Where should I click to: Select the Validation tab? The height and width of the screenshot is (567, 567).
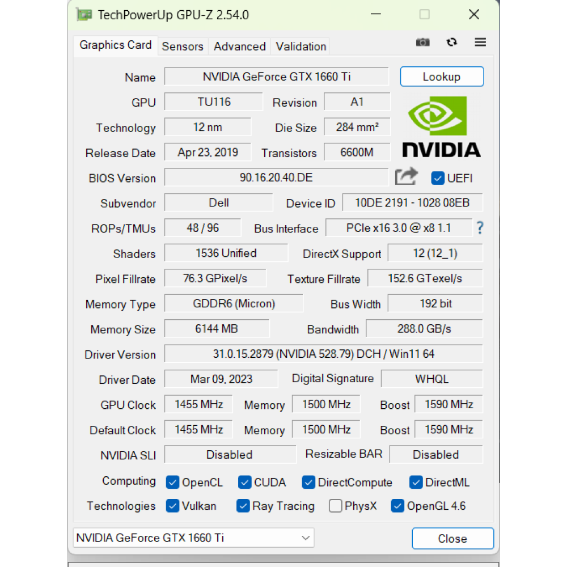point(301,46)
